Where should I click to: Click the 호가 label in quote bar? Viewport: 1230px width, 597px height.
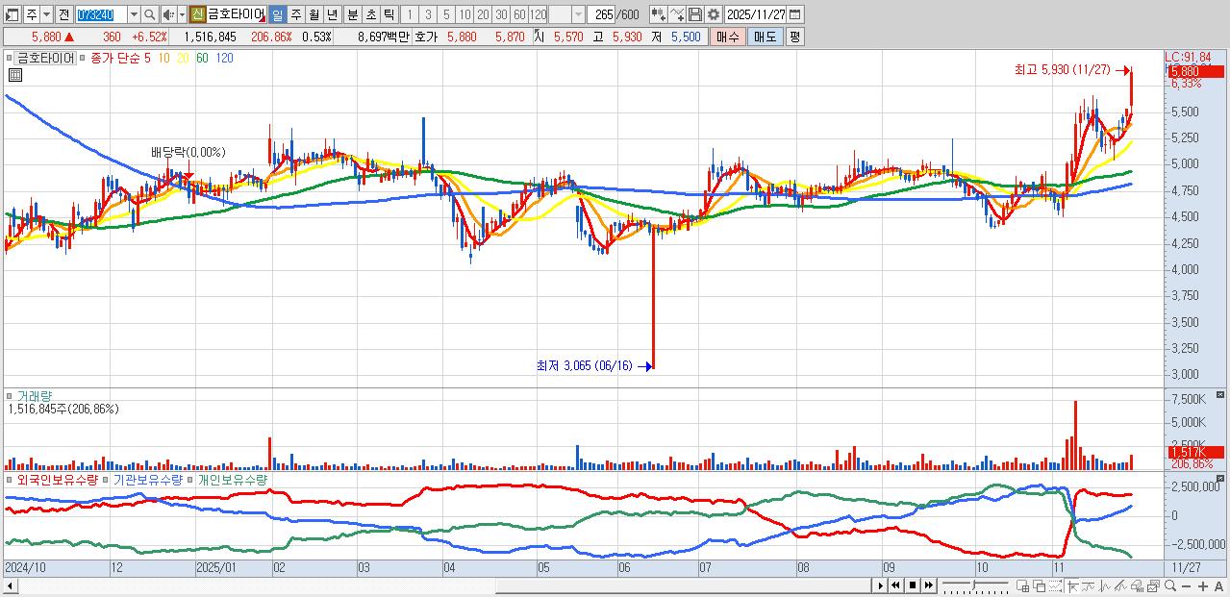click(426, 37)
